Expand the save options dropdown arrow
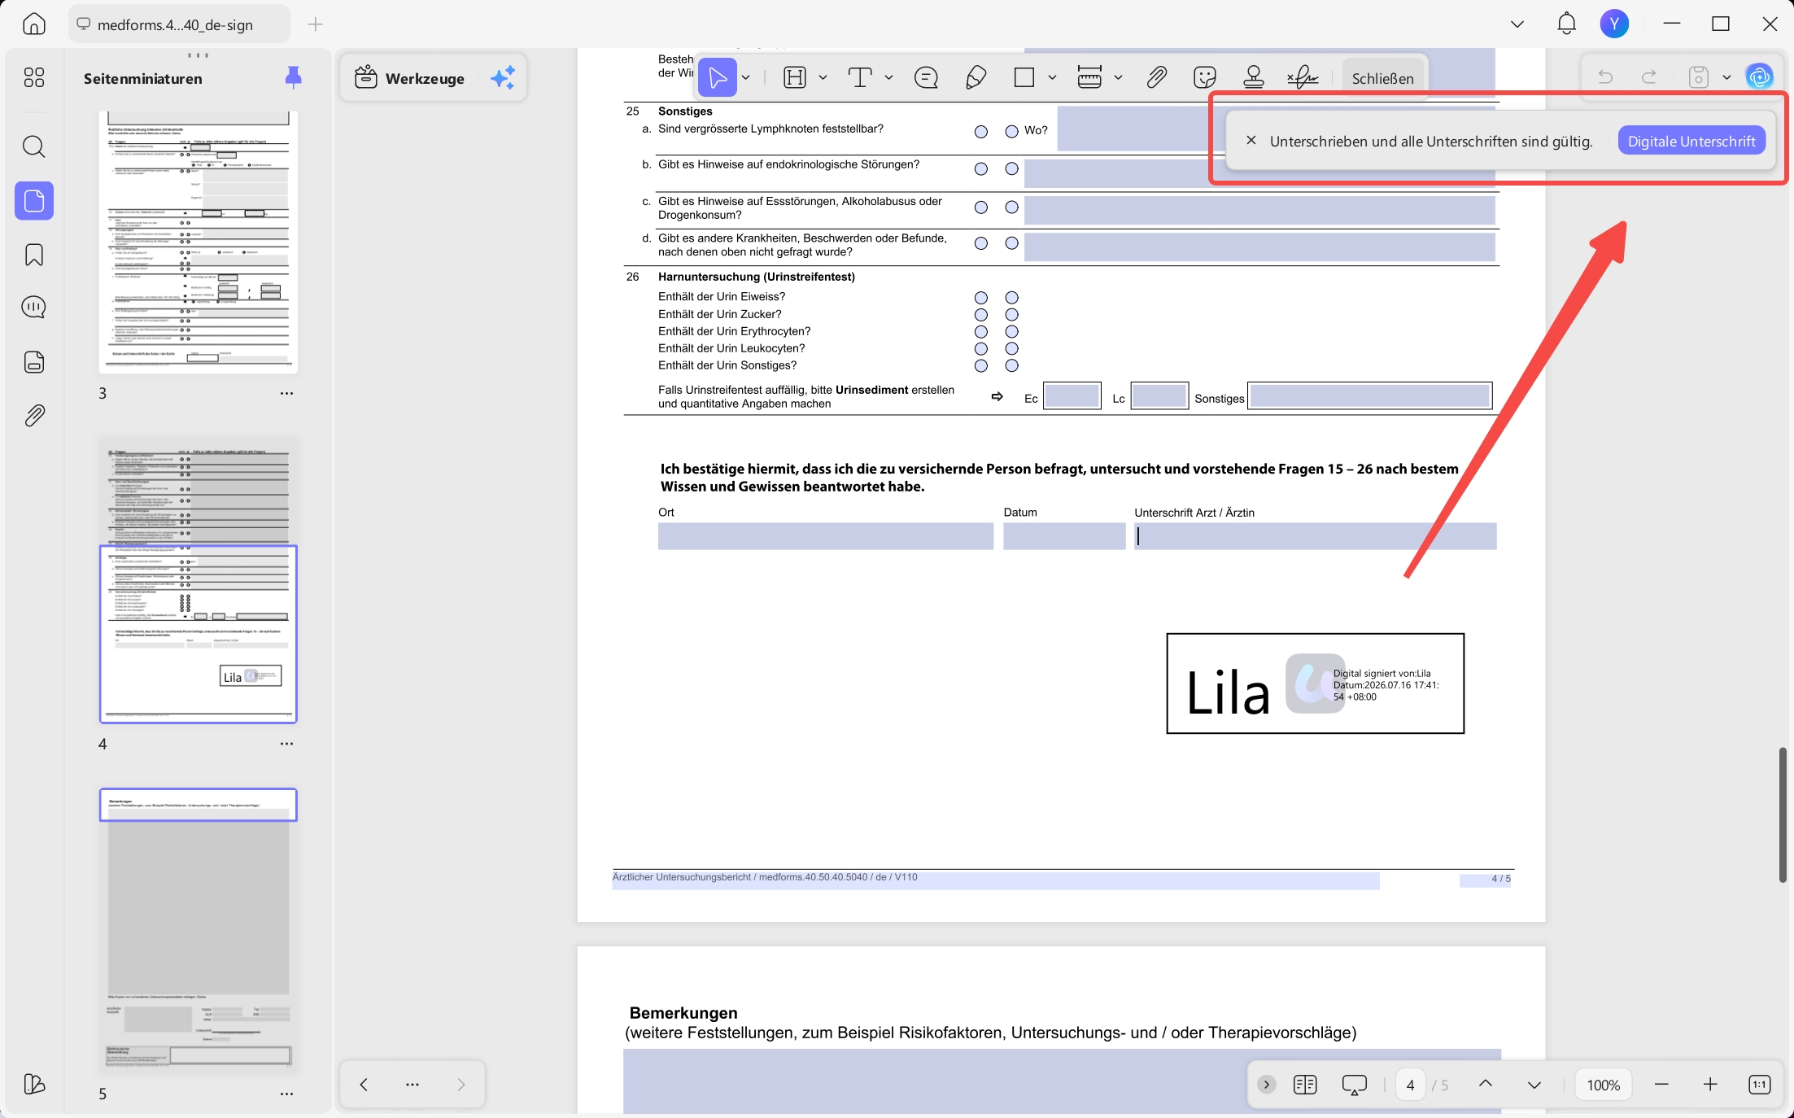This screenshot has width=1794, height=1118. [1726, 77]
